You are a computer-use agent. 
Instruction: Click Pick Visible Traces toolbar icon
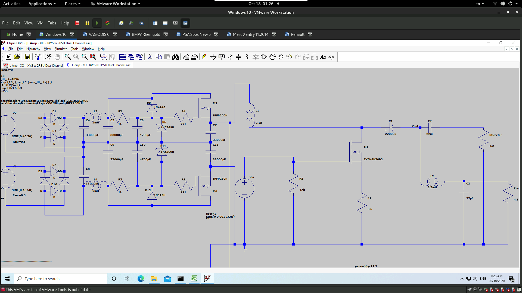104,57
